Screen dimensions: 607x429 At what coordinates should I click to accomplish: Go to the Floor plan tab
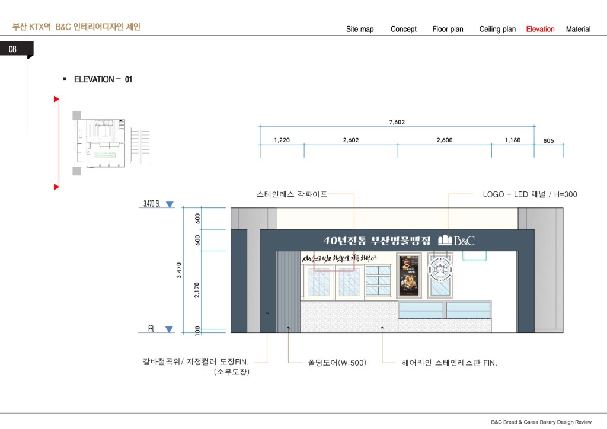tap(448, 29)
